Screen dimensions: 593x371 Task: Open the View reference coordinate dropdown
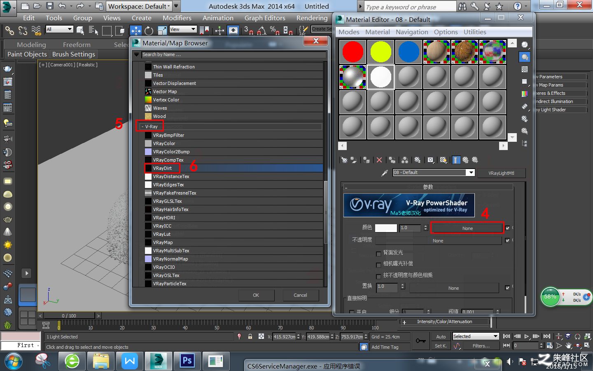point(183,29)
